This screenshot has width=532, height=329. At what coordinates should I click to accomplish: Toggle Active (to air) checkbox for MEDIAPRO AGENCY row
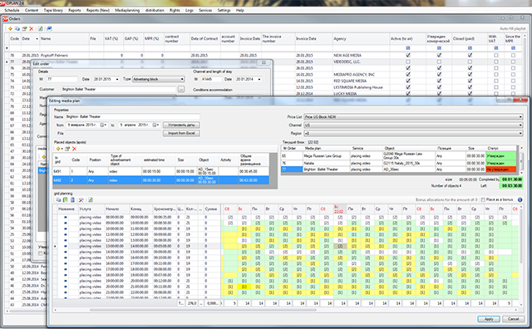click(408, 74)
